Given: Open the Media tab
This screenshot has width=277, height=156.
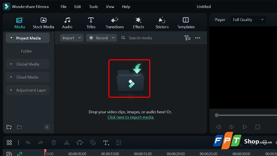Looking at the screenshot, I should tap(20, 23).
